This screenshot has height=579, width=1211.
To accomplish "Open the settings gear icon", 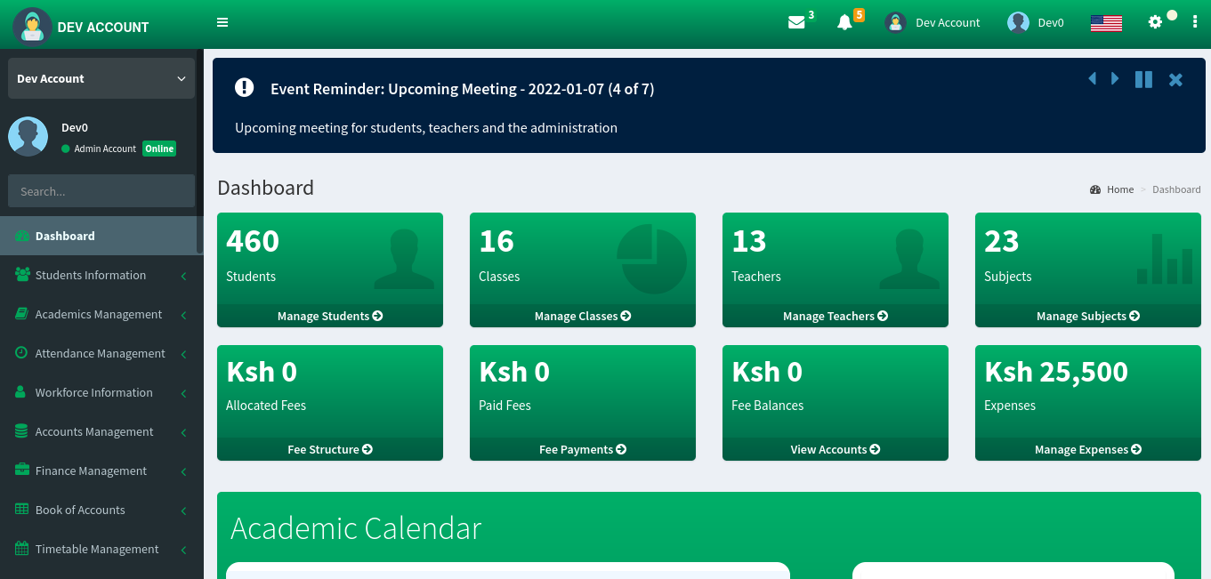I will coord(1155,22).
